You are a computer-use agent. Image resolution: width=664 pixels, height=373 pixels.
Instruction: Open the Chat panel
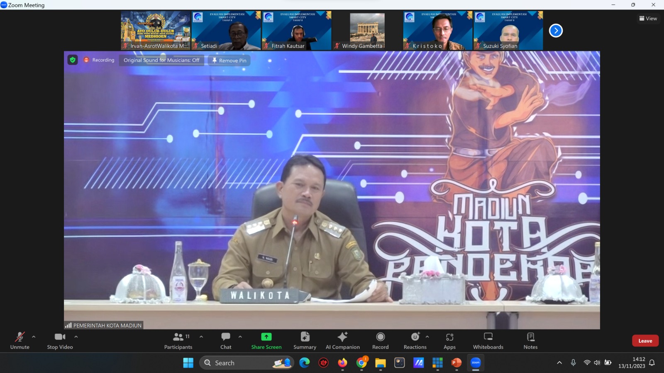tap(226, 341)
